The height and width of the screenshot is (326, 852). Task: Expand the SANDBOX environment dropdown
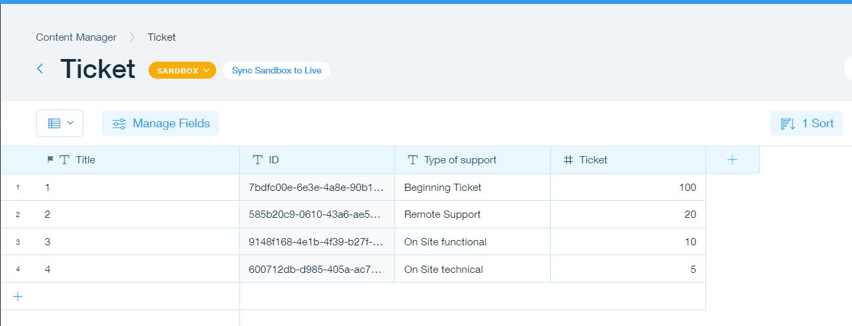click(182, 70)
